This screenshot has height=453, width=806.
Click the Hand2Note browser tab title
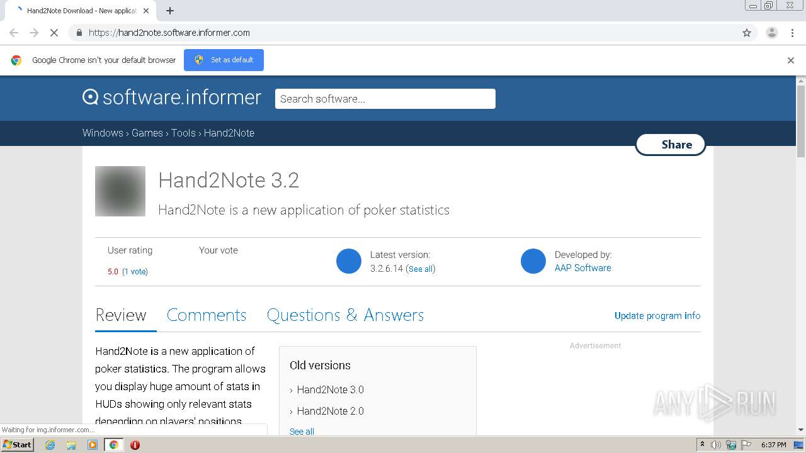click(82, 11)
